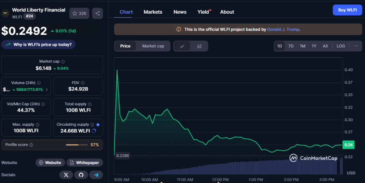
Task: Enable LOG scale on chart
Action: pyautogui.click(x=341, y=46)
